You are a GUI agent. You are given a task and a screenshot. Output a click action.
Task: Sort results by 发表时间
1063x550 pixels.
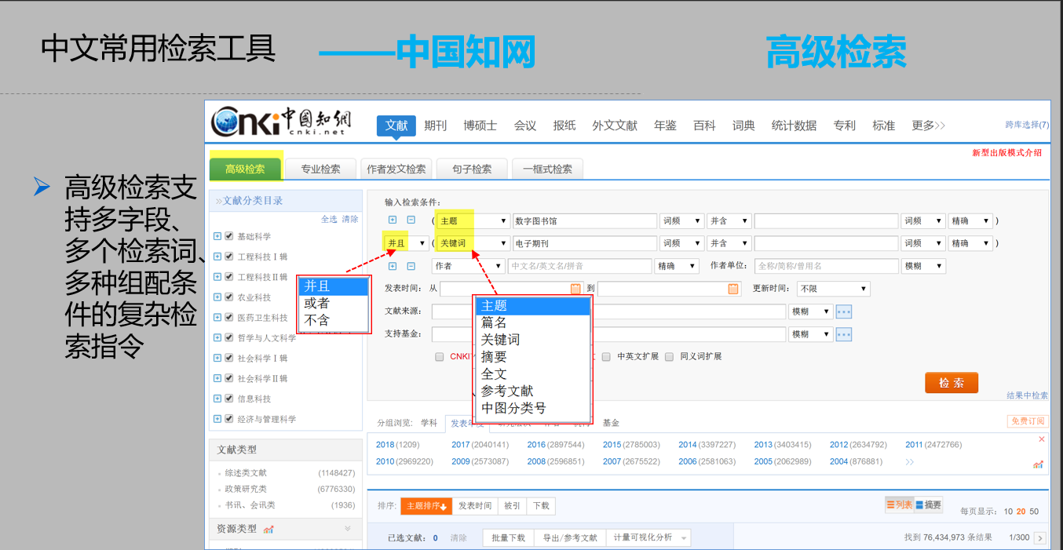point(475,506)
